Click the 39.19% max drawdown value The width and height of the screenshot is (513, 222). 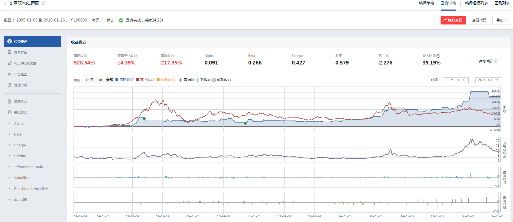coord(432,63)
